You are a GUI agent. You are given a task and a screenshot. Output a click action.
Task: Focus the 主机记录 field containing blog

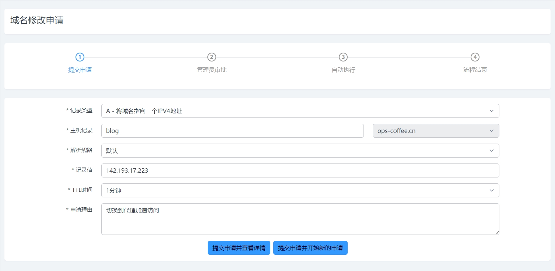pos(232,131)
